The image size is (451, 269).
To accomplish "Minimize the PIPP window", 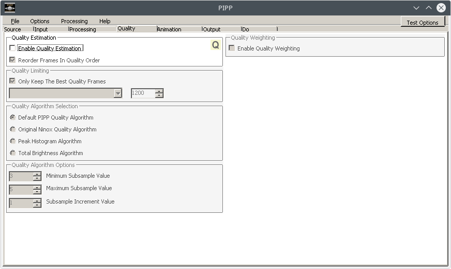I will (416, 8).
